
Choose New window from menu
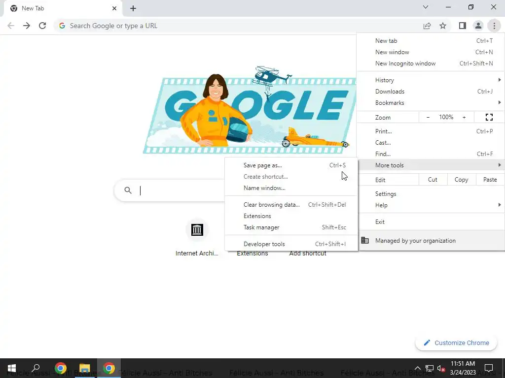(x=431, y=52)
